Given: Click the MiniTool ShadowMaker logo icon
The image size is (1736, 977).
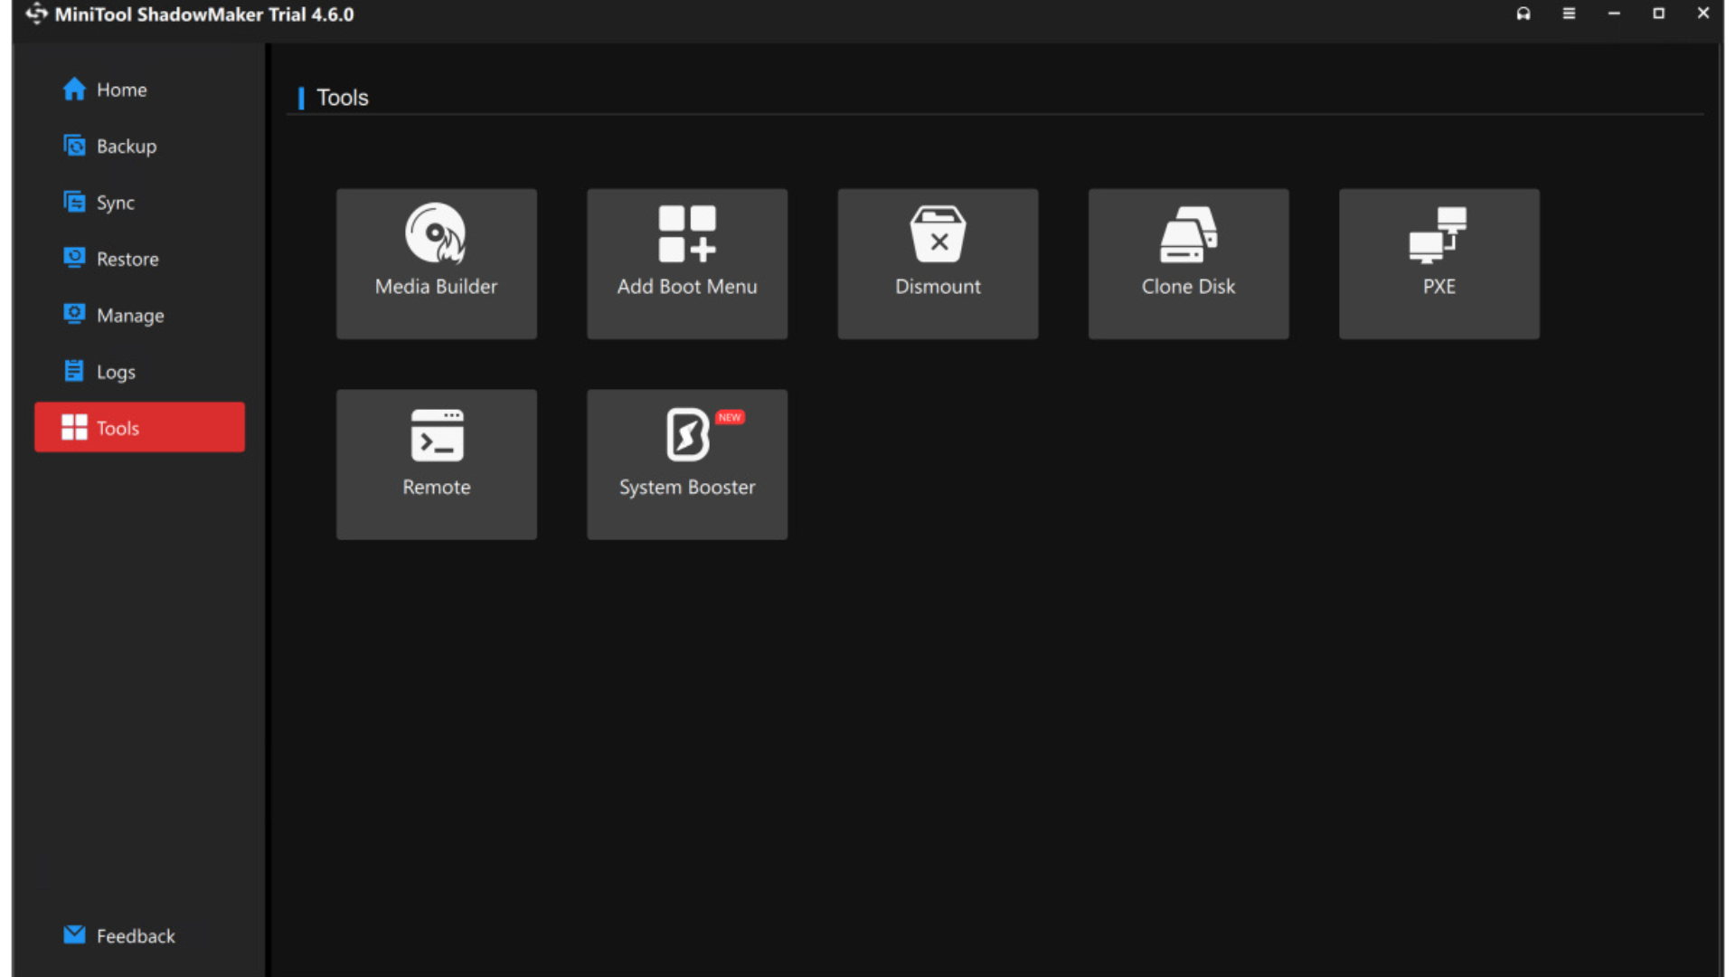Looking at the screenshot, I should click(37, 14).
